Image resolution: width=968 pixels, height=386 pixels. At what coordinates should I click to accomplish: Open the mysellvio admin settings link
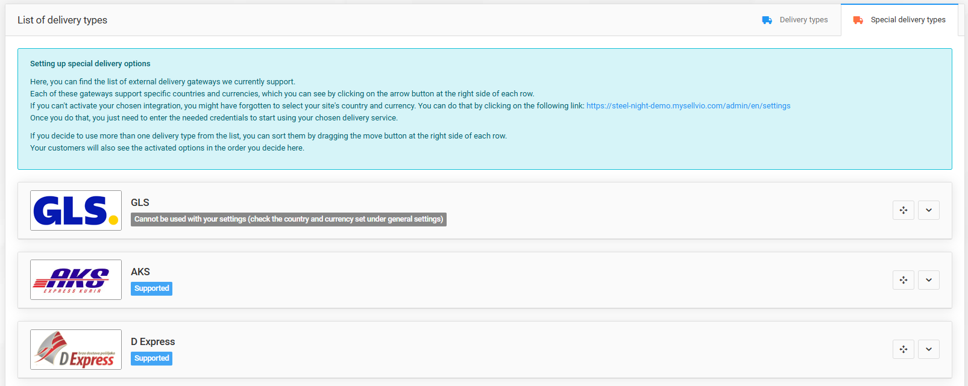click(688, 106)
